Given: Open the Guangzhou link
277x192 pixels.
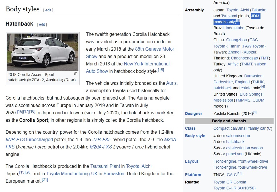Looking at the screenshot, I should coord(236,40).
